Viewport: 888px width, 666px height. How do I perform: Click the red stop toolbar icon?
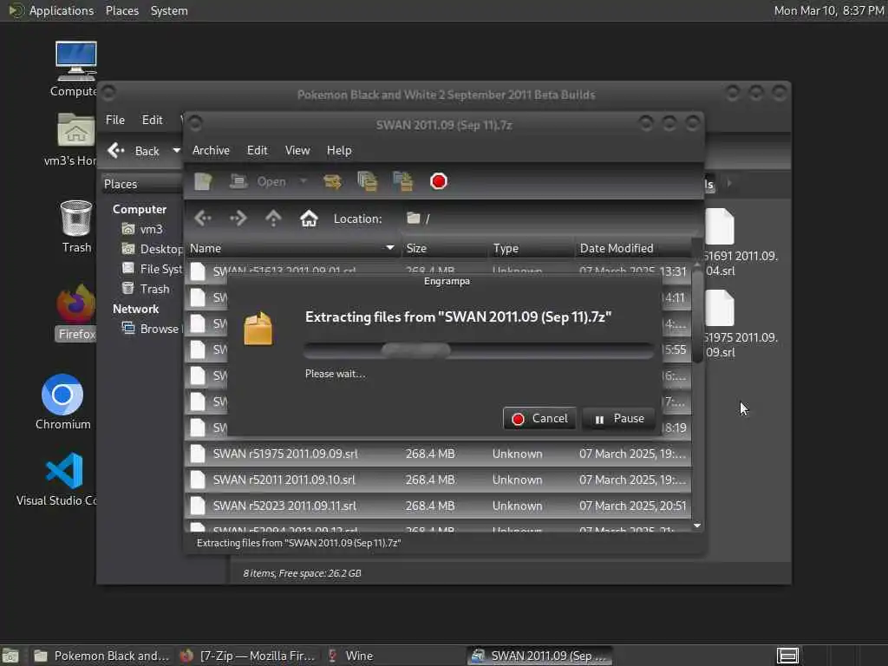[438, 182]
